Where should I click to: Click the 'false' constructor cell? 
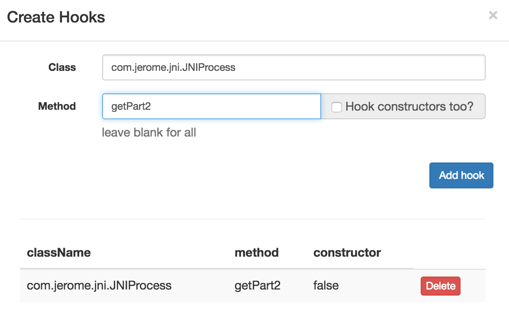[x=326, y=286]
